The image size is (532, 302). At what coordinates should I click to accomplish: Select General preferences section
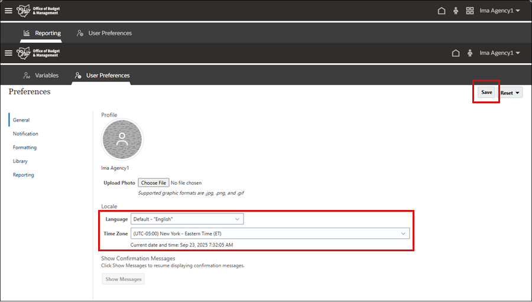coord(21,120)
